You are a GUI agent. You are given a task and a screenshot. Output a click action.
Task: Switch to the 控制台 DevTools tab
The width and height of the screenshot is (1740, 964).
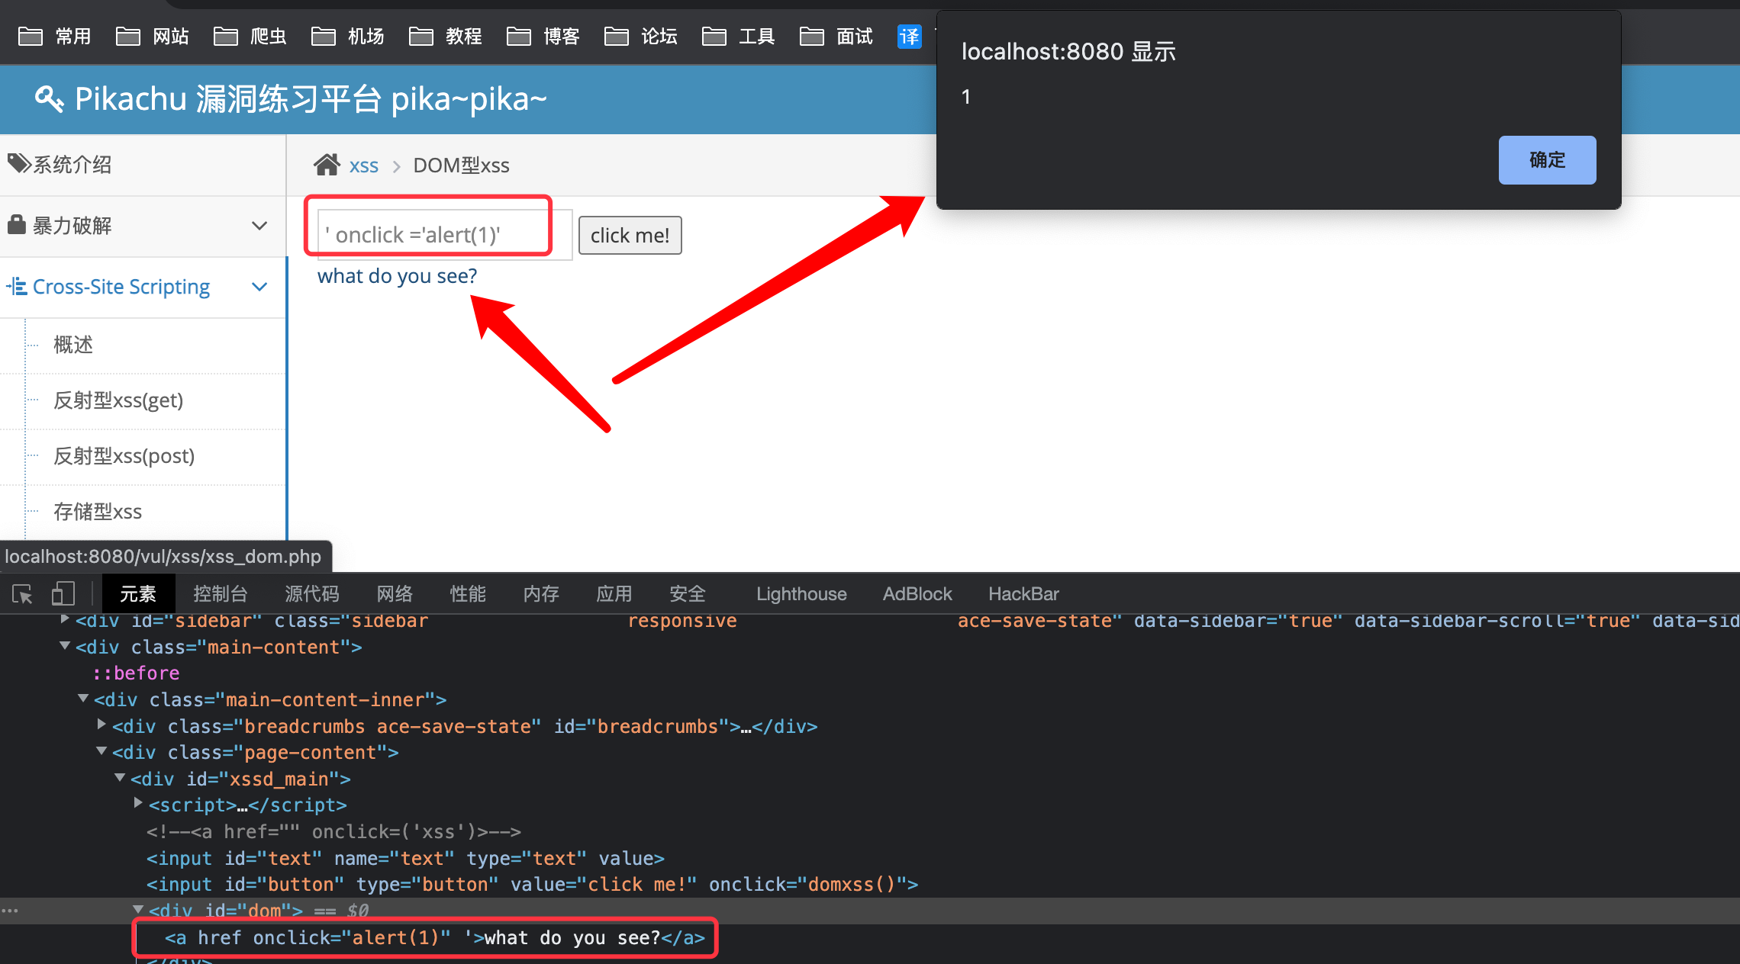click(x=220, y=594)
